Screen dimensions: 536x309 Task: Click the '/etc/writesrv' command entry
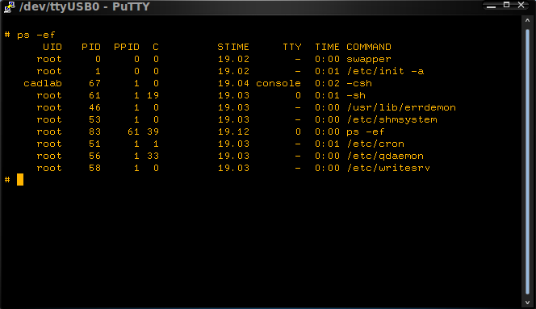[x=388, y=168]
